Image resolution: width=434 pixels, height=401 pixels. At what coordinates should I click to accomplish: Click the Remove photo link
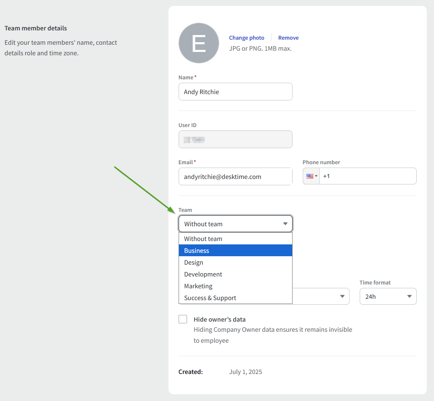288,38
